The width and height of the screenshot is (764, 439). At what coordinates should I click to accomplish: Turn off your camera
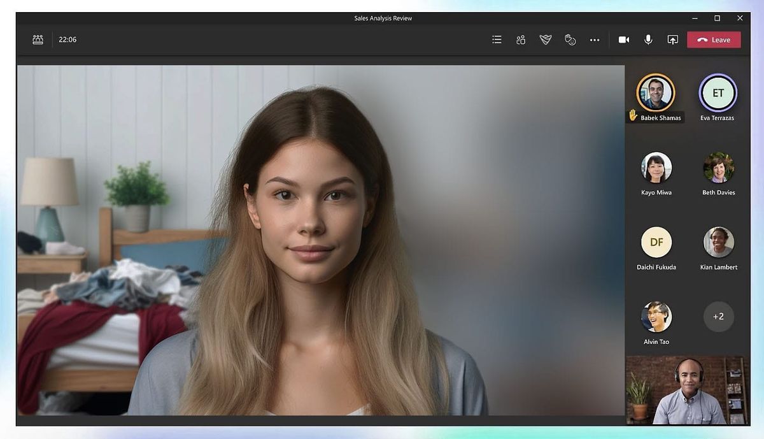(624, 39)
